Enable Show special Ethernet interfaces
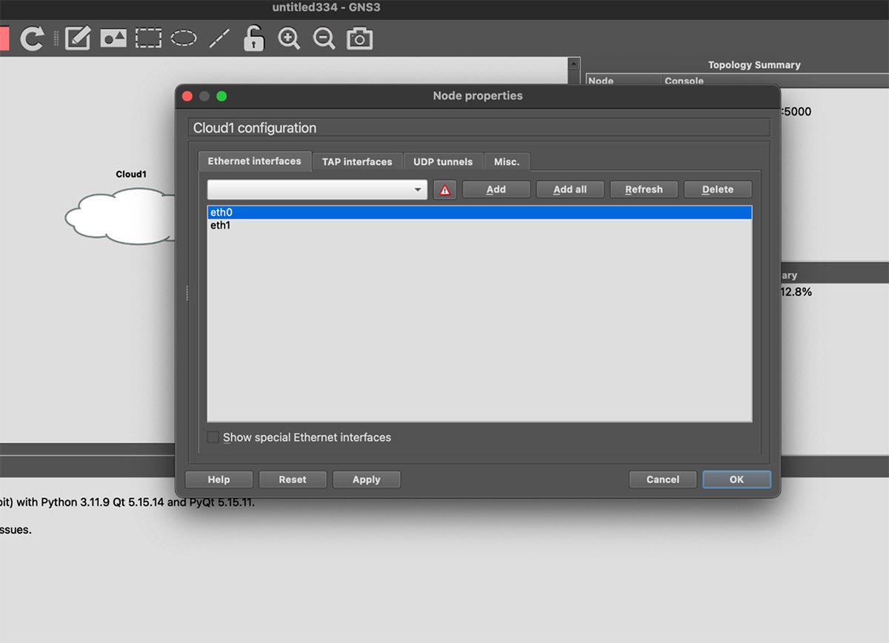The height and width of the screenshot is (643, 889). point(213,437)
